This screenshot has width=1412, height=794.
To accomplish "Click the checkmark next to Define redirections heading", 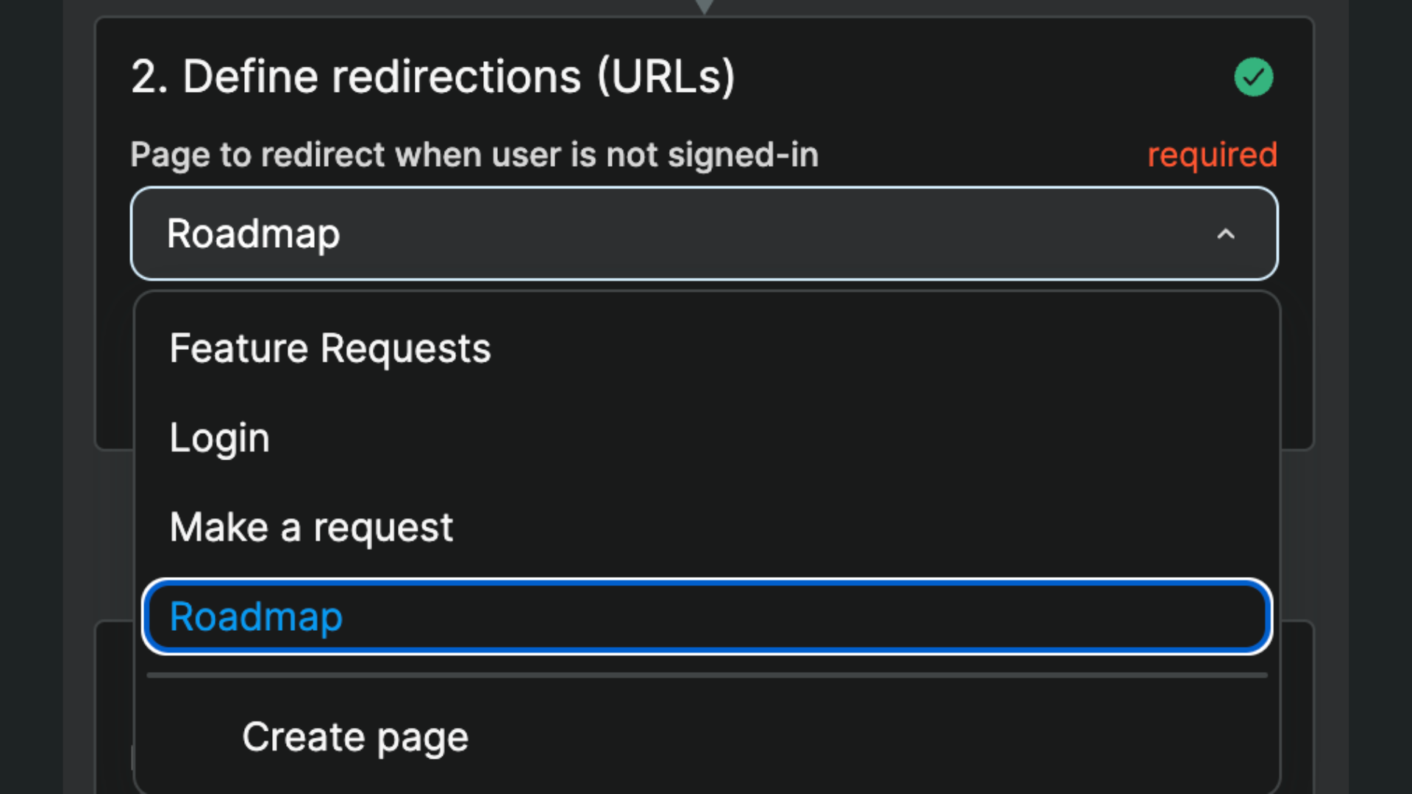I will (1254, 76).
